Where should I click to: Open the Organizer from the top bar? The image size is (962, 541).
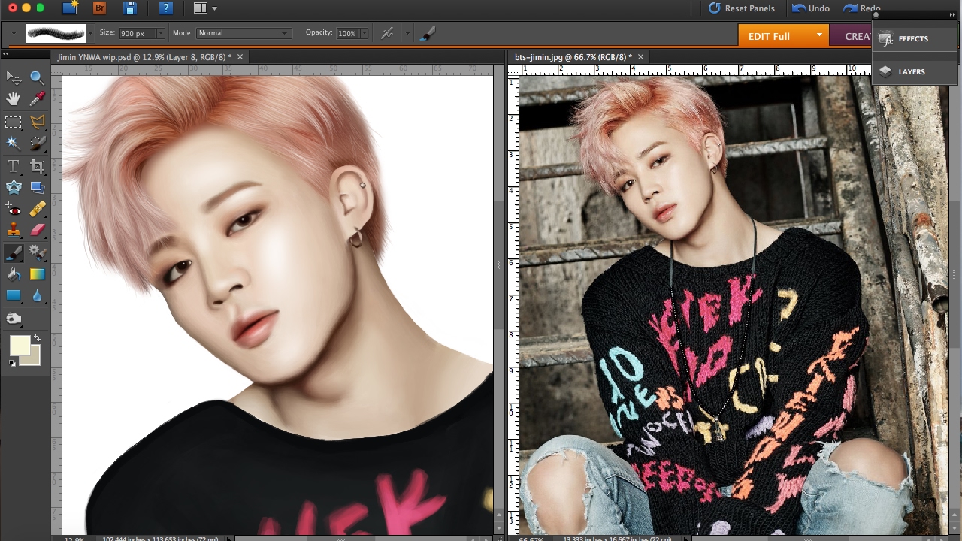point(70,8)
